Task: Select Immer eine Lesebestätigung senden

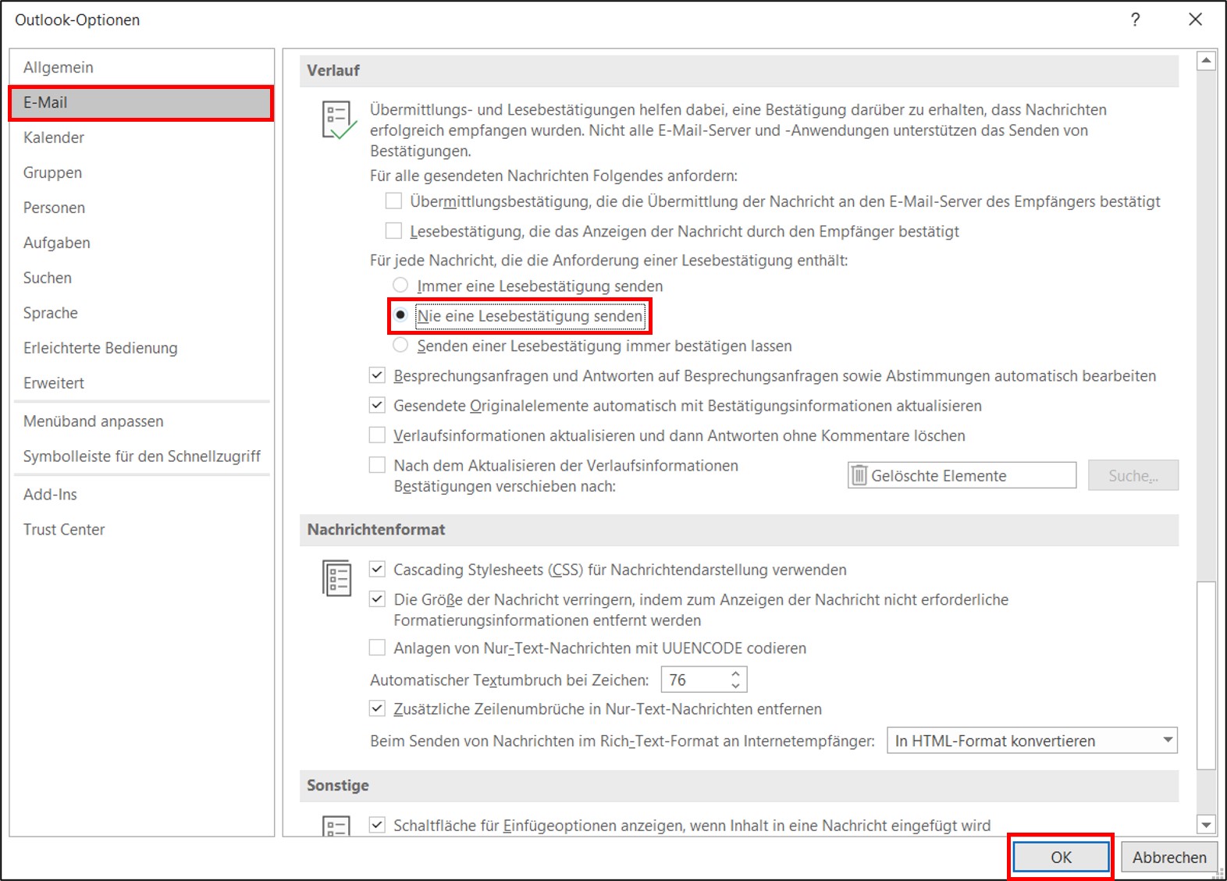Action: coord(400,285)
